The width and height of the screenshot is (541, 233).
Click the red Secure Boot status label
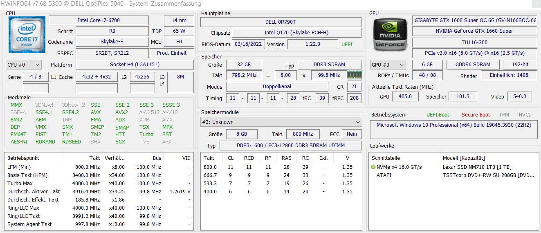pyautogui.click(x=476, y=115)
